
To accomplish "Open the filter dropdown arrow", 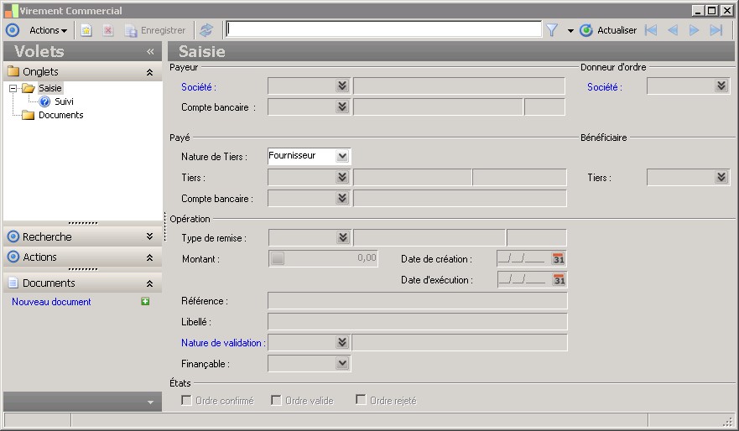I will (570, 31).
